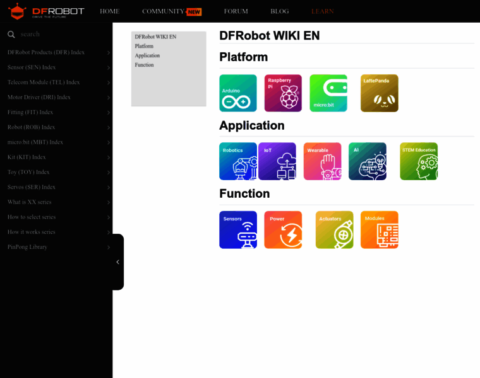480x378 pixels.
Task: Select Toy (TOY) Index label
Action: coord(28,172)
